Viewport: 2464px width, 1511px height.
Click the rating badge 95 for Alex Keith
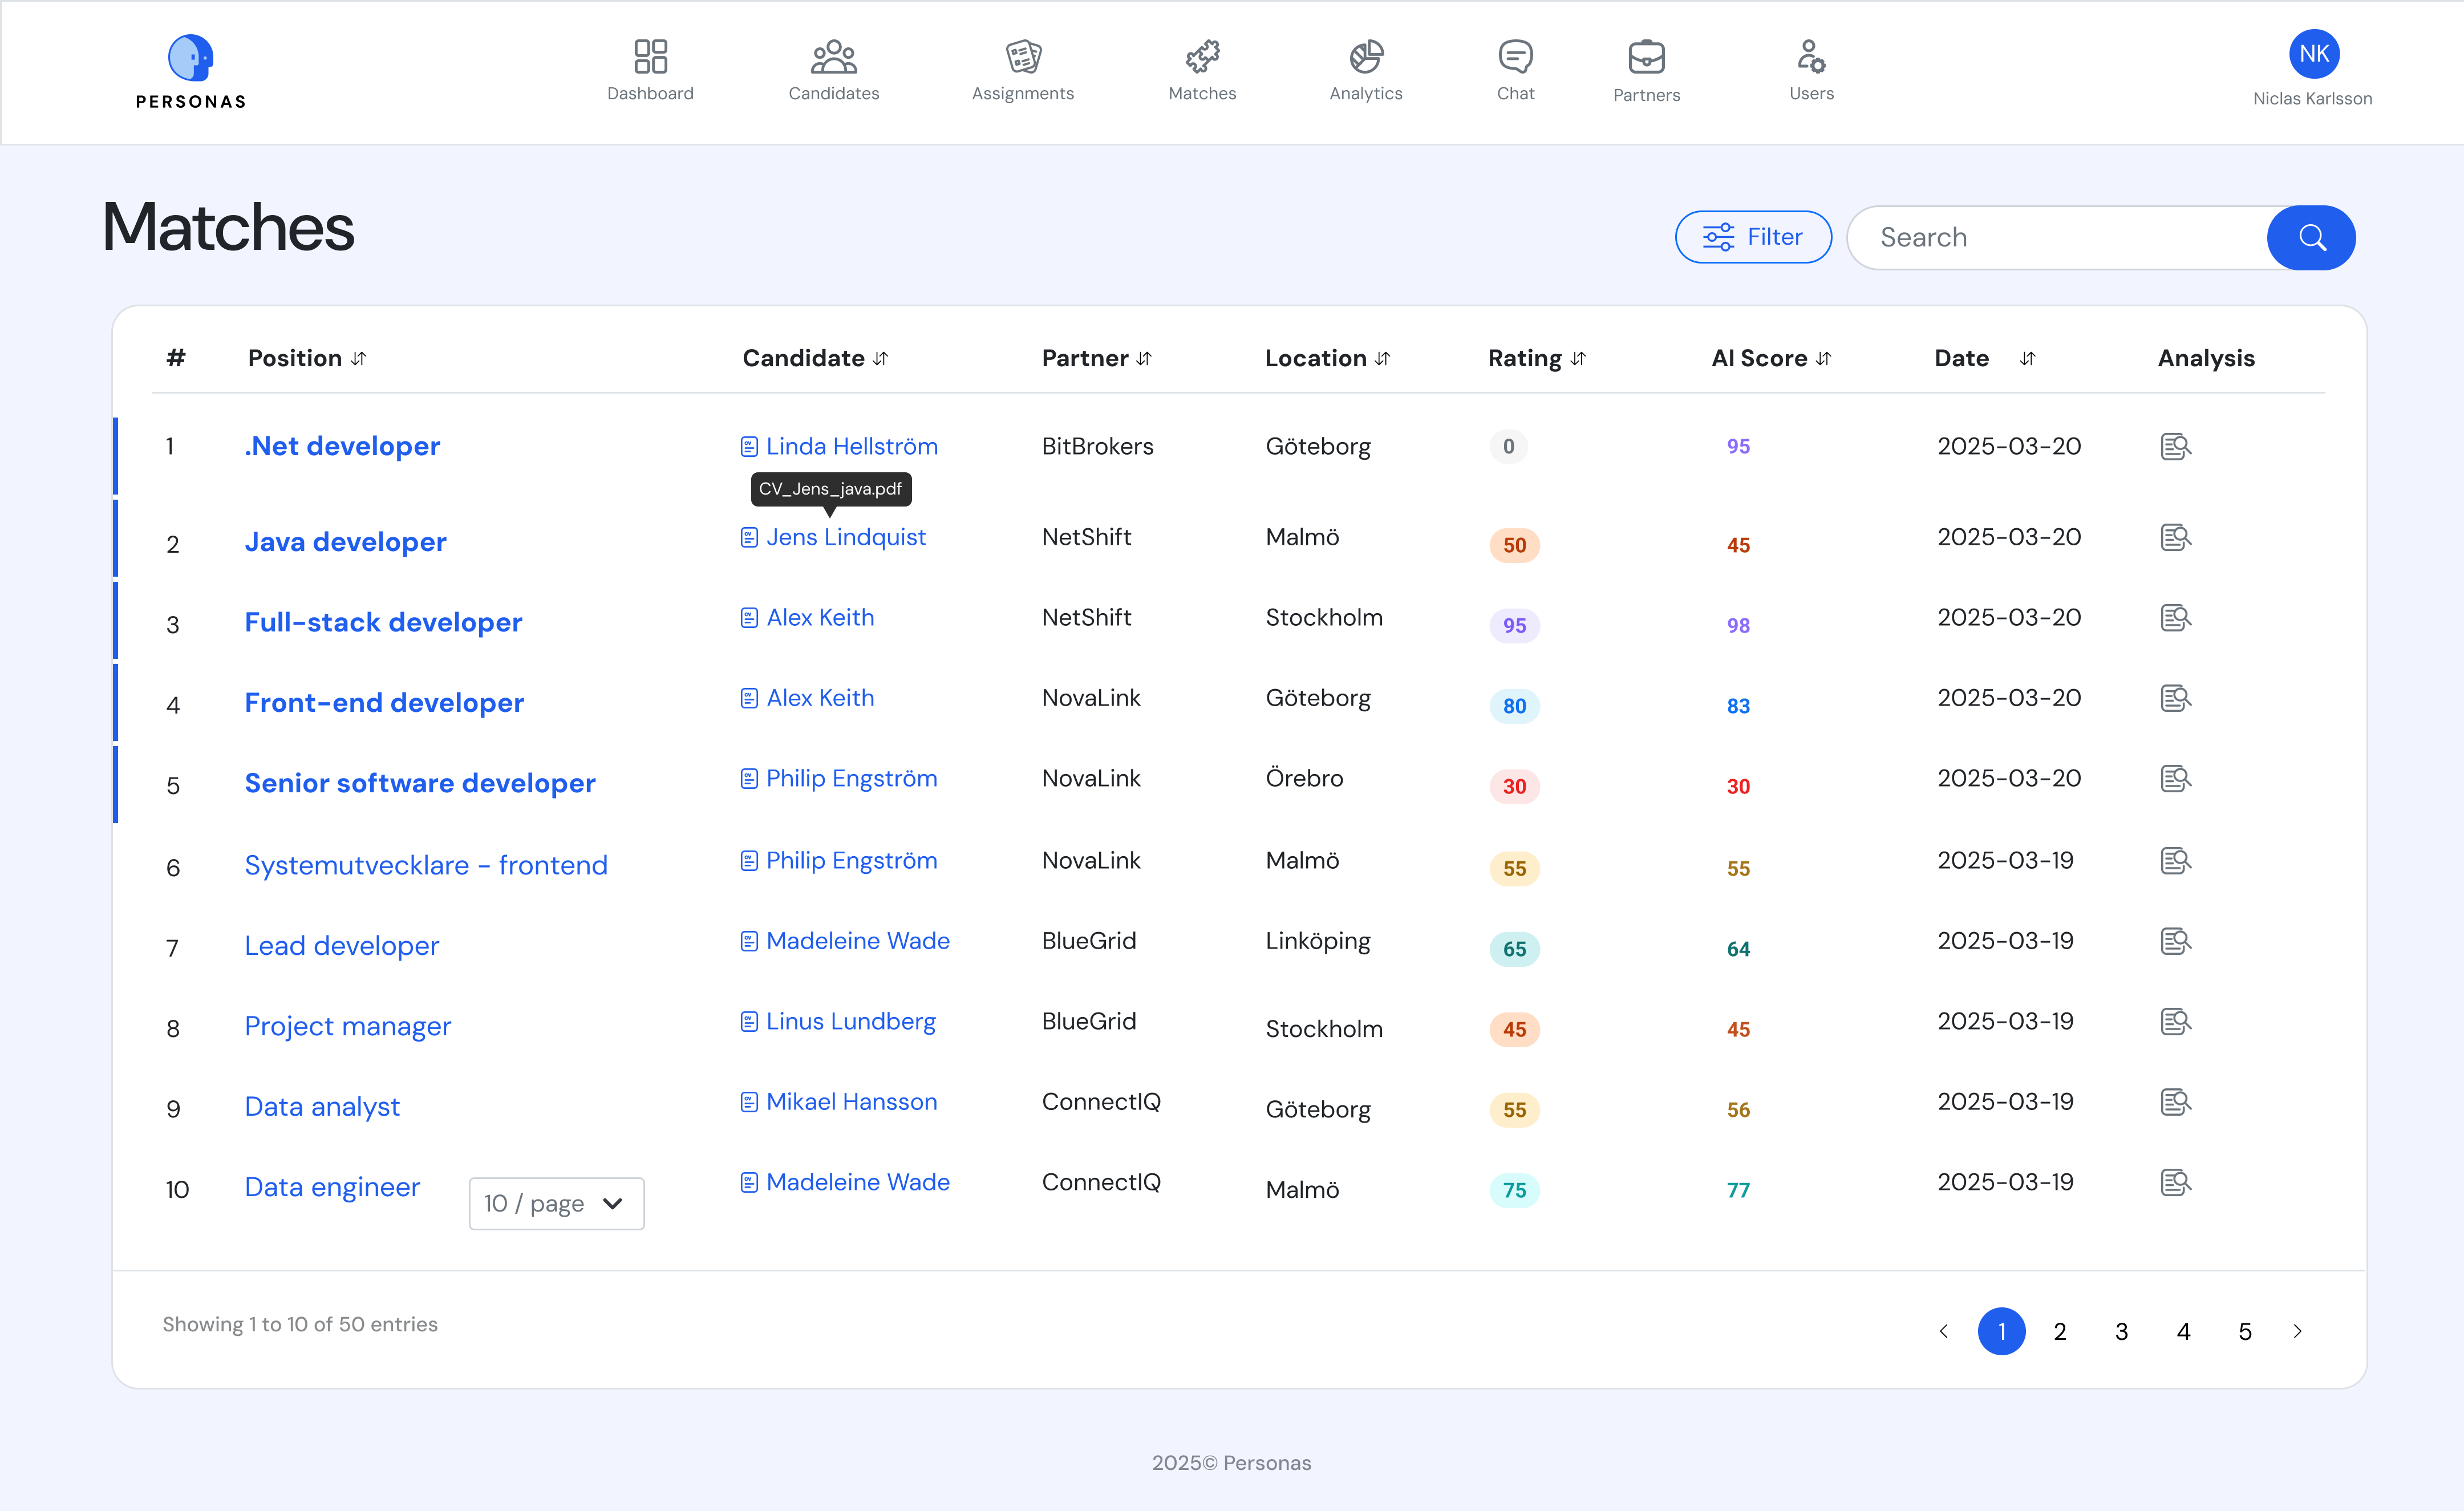1514,625
